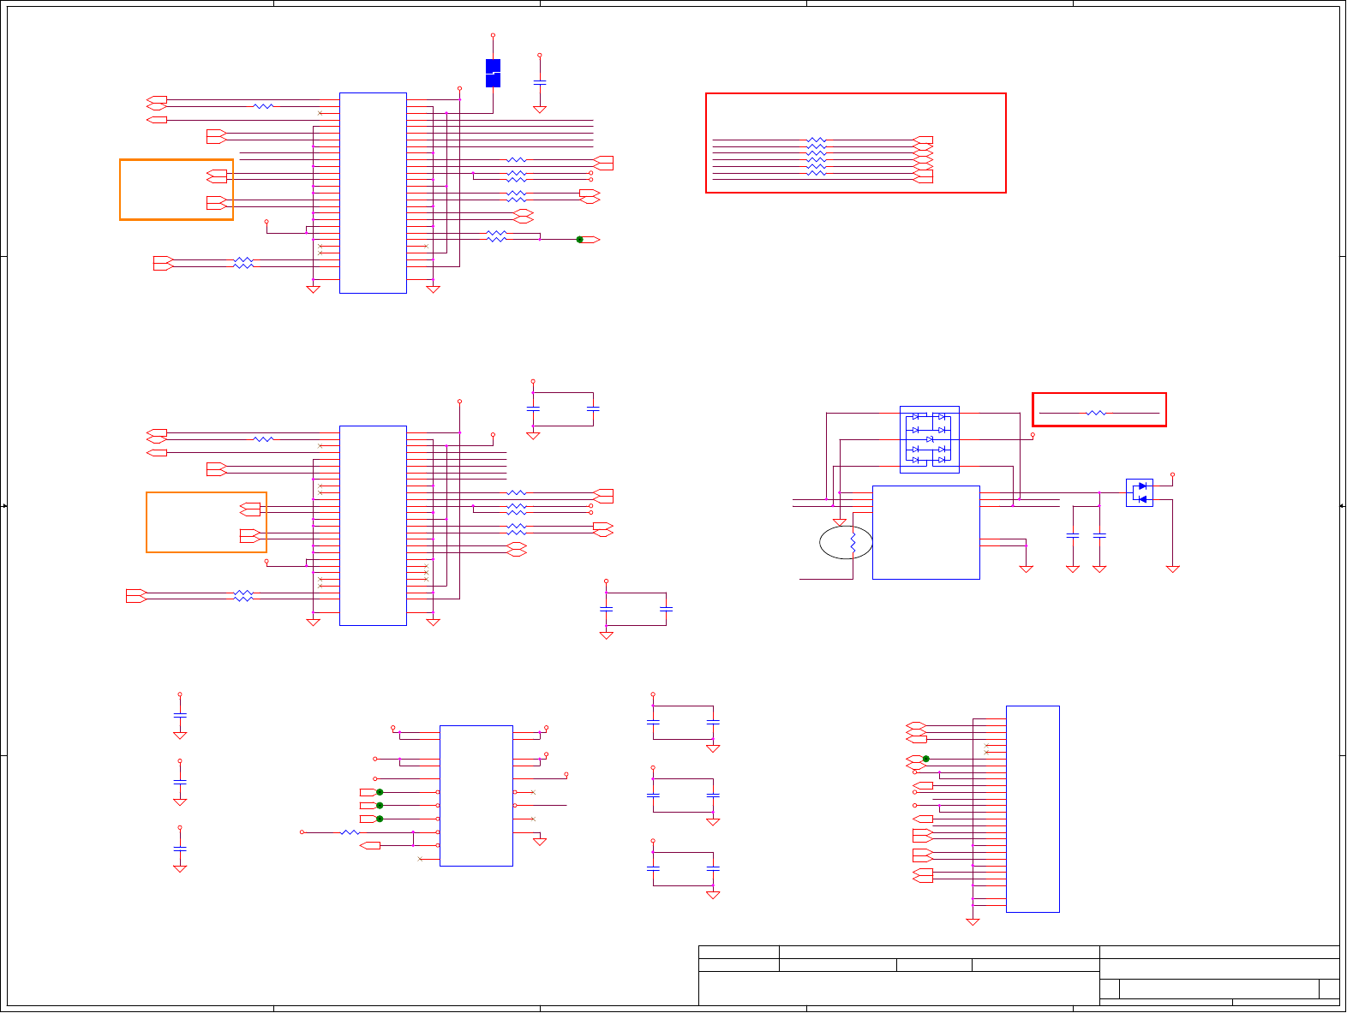Click the lone resistor inside the small red box
This screenshot has width=1347, height=1013.
(1096, 413)
